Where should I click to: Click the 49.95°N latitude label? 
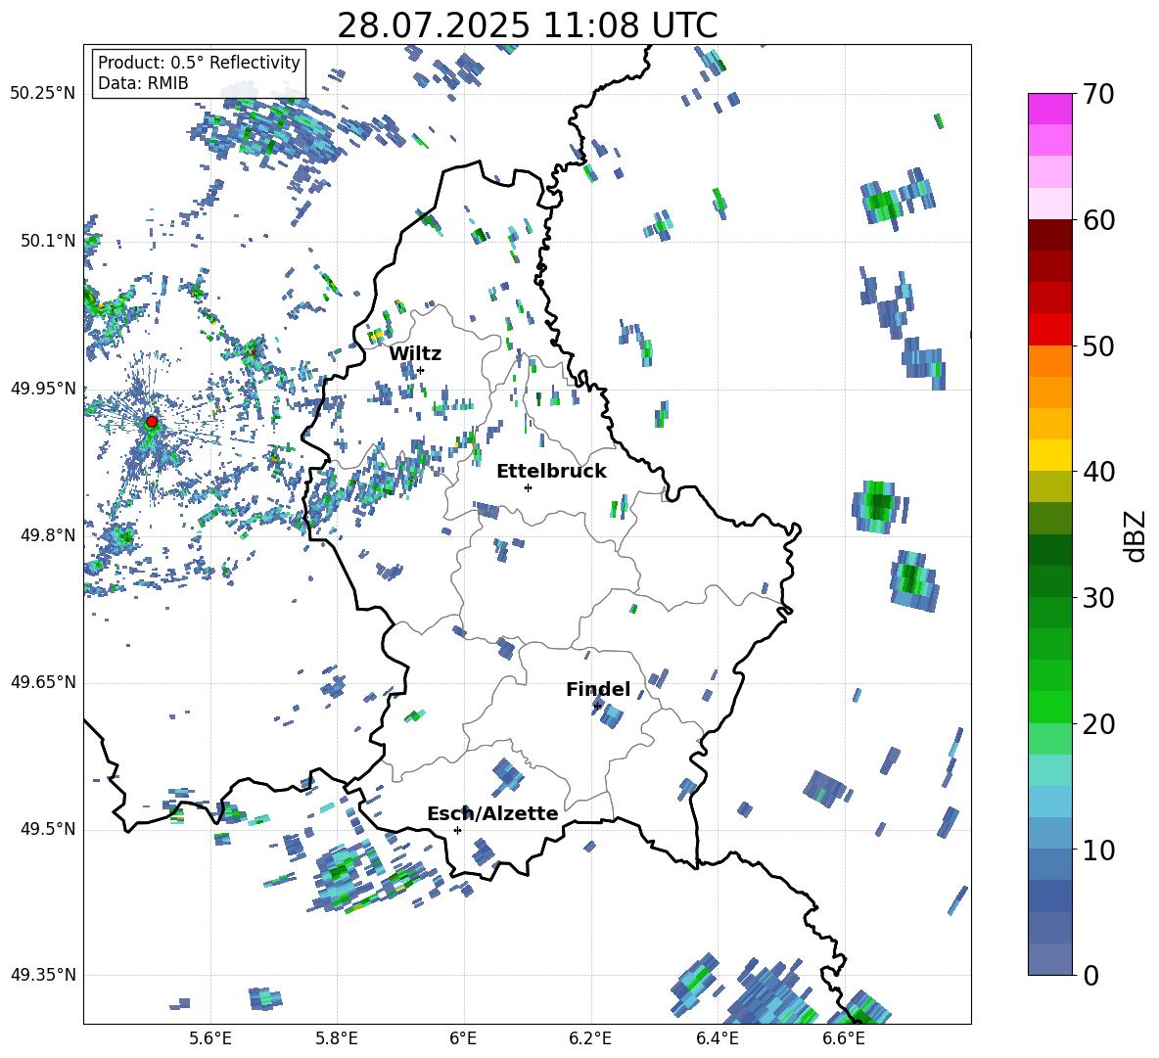43,388
